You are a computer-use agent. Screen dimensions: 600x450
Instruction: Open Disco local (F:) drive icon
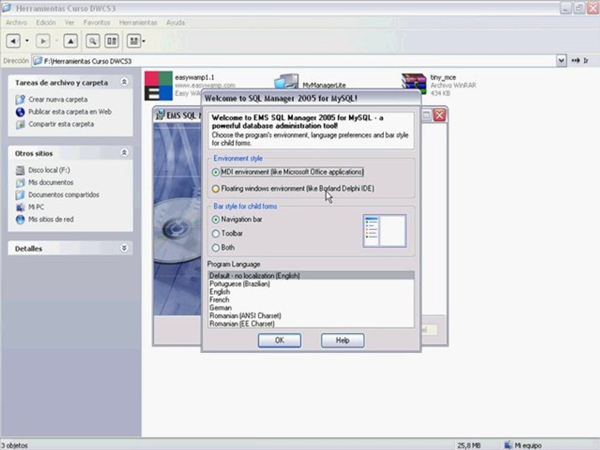(x=20, y=170)
